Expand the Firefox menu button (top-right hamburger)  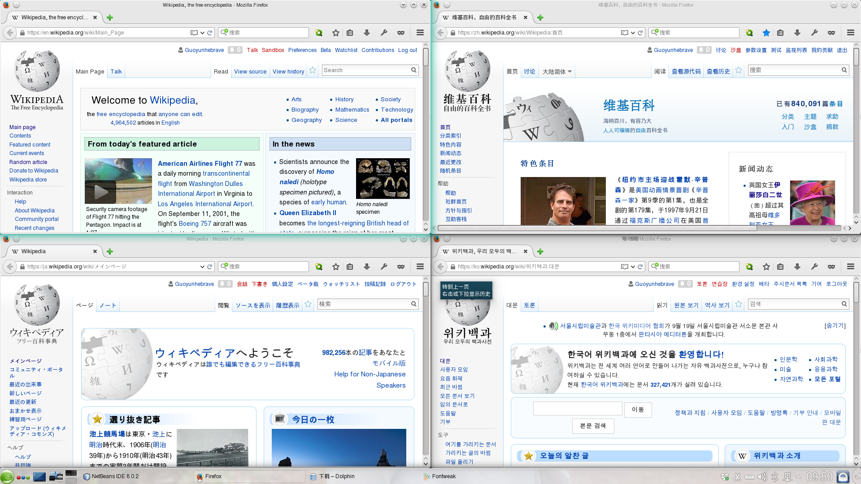tap(421, 33)
